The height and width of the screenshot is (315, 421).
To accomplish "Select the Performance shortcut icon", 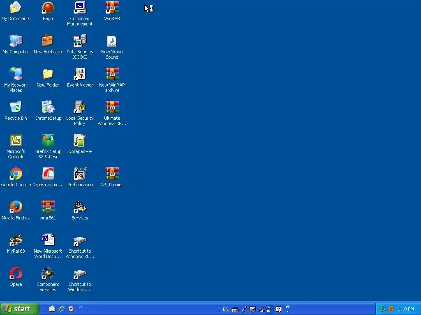I will coord(80,177).
